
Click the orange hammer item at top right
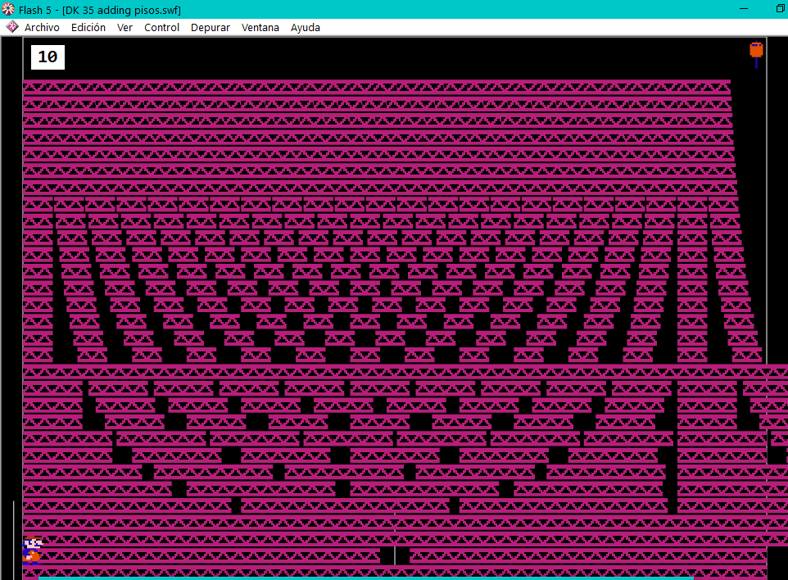click(756, 54)
